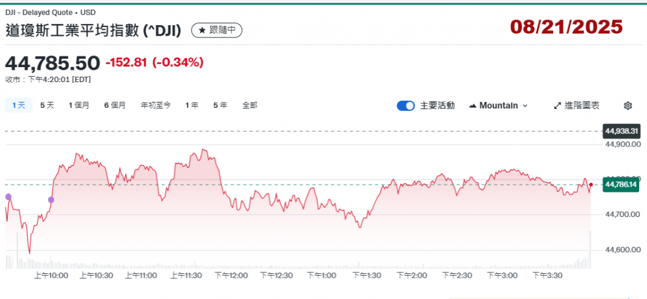Show the 5年 range
This screenshot has height=299, width=647.
[x=220, y=105]
